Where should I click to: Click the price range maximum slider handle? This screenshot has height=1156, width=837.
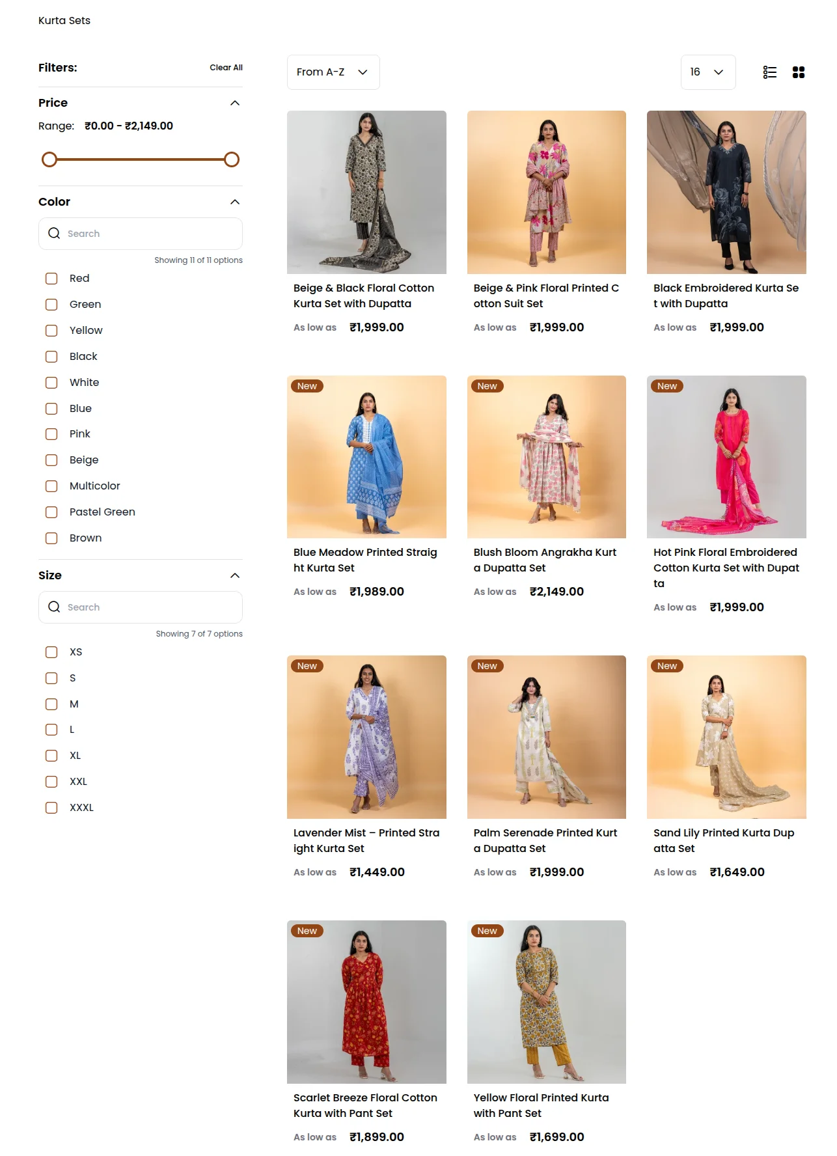(x=232, y=159)
